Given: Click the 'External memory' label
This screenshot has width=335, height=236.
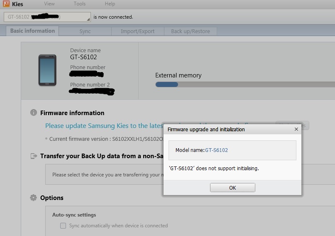Looking at the screenshot, I should [x=179, y=75].
